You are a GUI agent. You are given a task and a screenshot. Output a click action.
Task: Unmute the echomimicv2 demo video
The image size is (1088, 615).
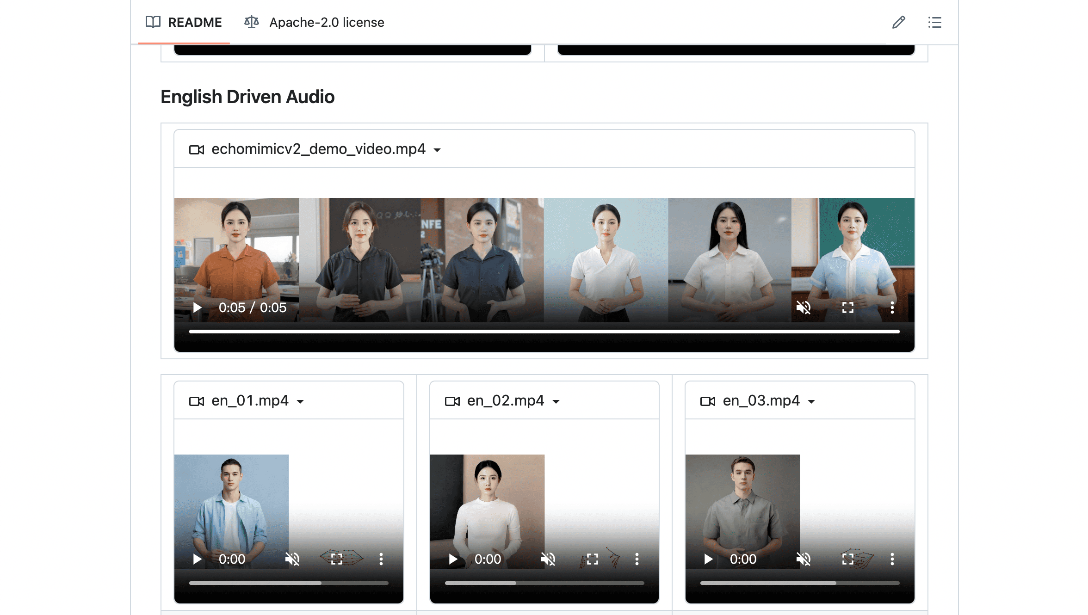coord(803,307)
